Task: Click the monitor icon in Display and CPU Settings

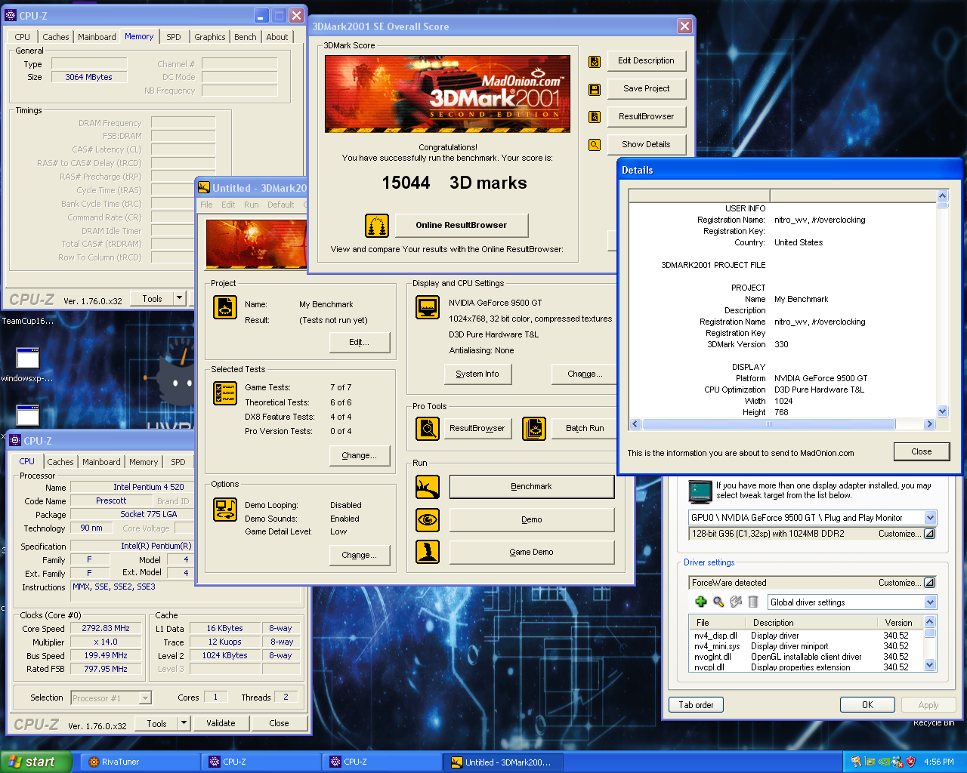Action: pyautogui.click(x=428, y=307)
